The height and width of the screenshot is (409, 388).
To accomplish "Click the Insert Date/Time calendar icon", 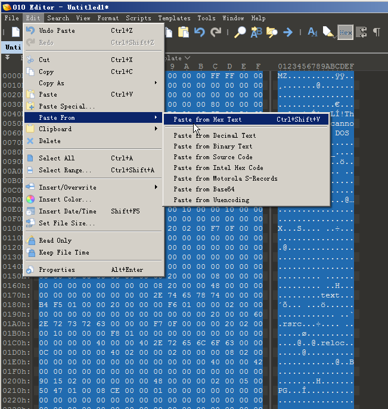I will pyautogui.click(x=30, y=211).
